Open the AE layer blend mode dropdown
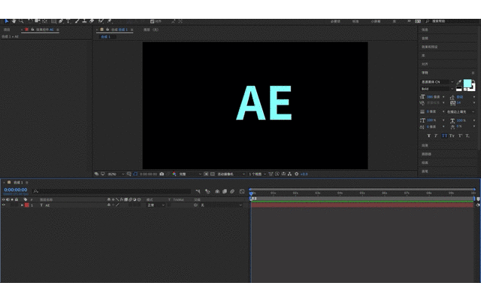The height and width of the screenshot is (301, 481). [x=156, y=205]
